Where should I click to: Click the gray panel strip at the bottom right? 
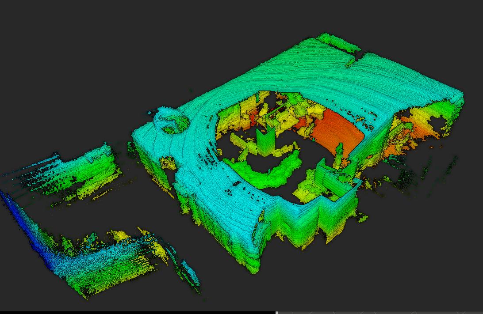coord(380,312)
